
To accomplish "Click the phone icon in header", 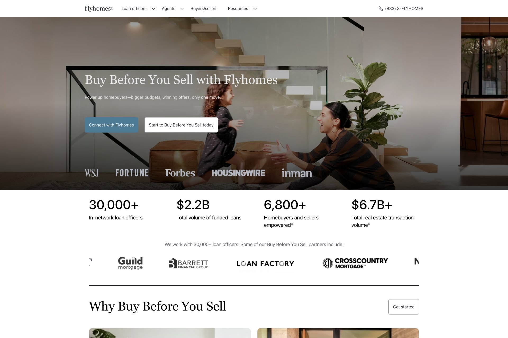I will pyautogui.click(x=380, y=8).
